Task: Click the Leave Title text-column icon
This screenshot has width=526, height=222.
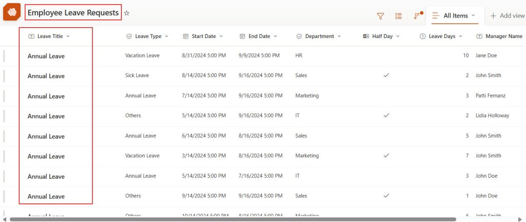Action: click(x=31, y=36)
